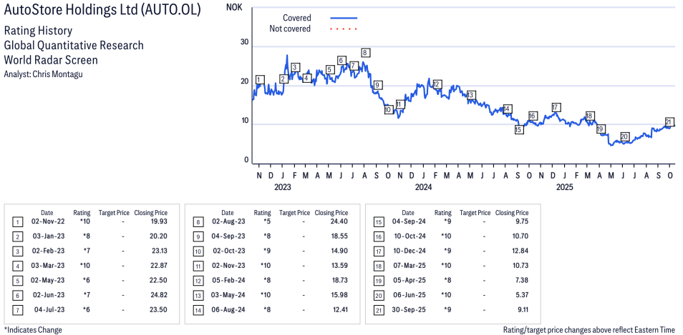Click chart marker 15 below the price line

click(x=518, y=130)
